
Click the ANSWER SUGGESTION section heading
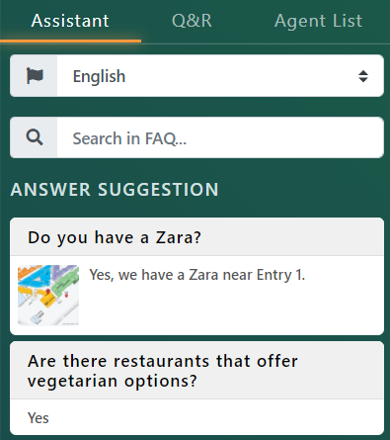pos(115,190)
